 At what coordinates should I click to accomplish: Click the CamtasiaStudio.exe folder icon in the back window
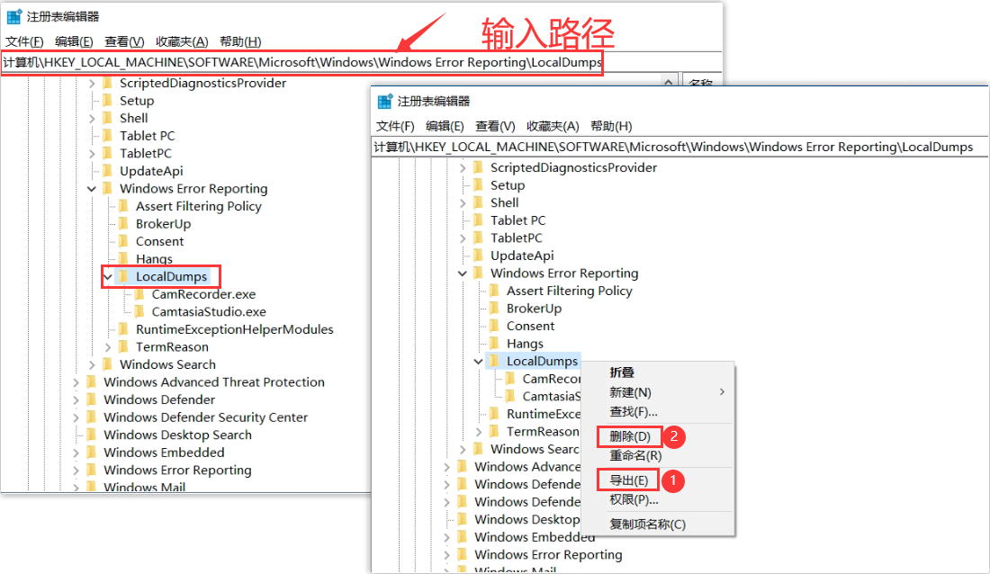click(139, 312)
